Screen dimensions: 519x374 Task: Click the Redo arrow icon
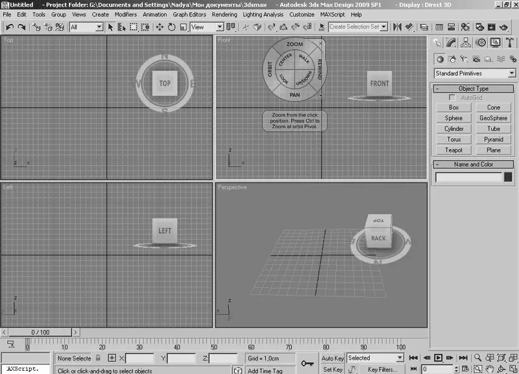pos(21,27)
